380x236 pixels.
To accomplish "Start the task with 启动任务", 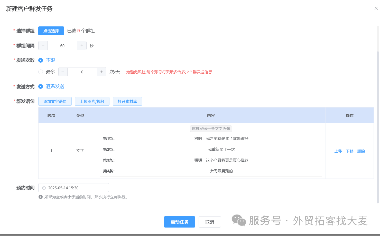I will click(180, 222).
